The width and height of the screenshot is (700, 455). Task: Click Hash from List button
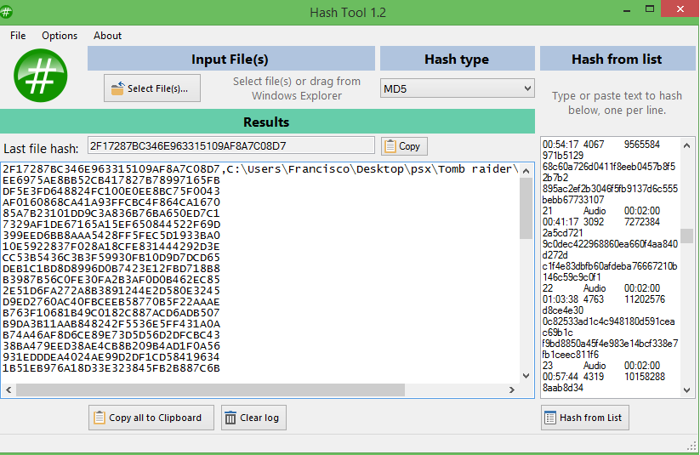point(585,418)
